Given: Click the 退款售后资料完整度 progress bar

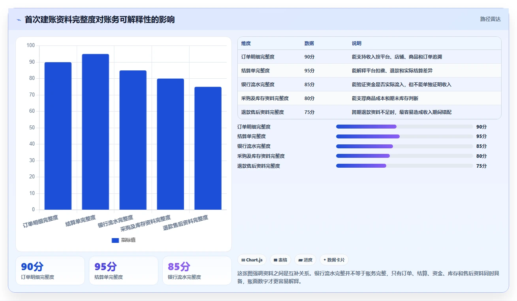Looking at the screenshot, I should (404, 166).
